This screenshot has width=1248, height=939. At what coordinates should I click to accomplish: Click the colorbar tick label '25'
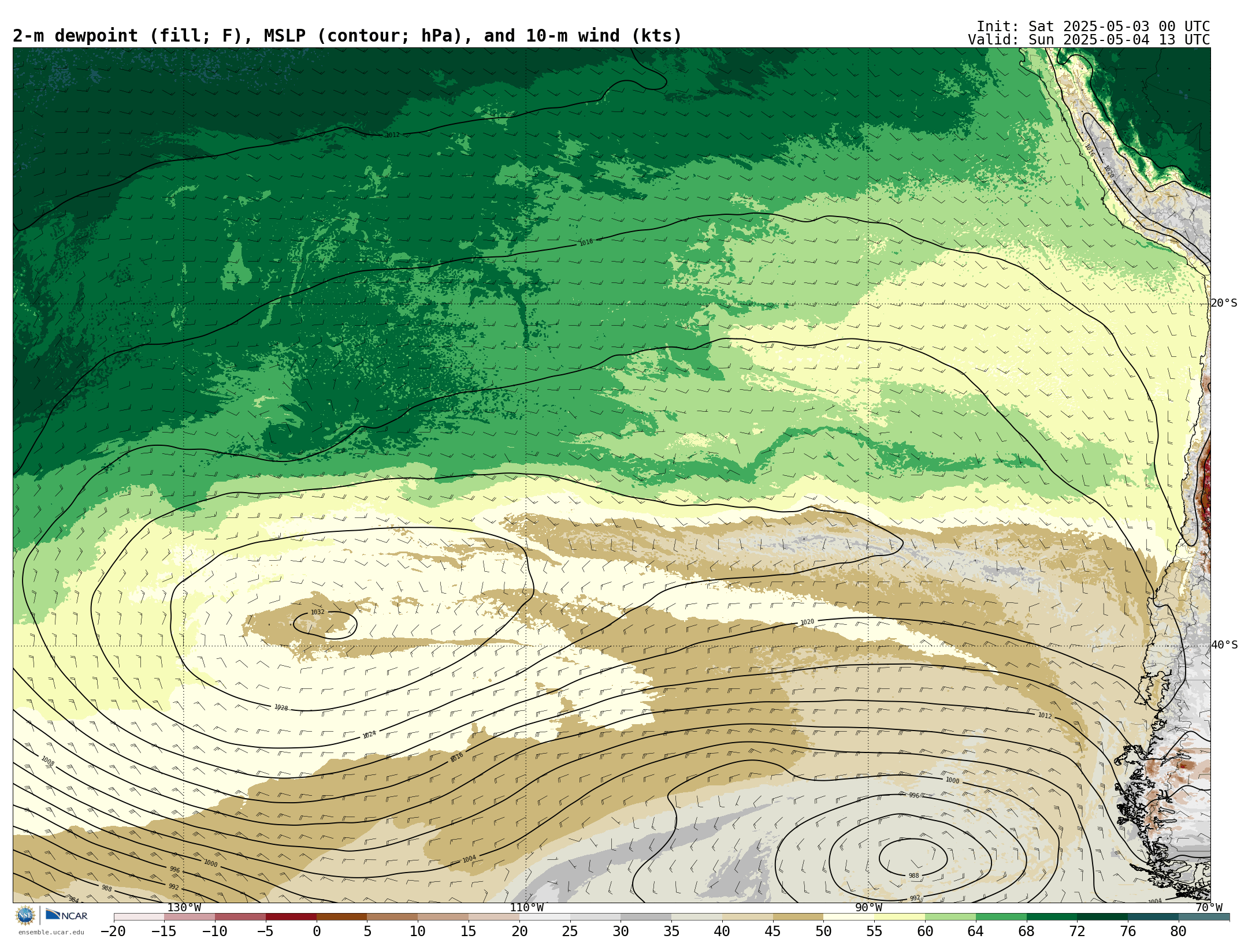coord(570,931)
